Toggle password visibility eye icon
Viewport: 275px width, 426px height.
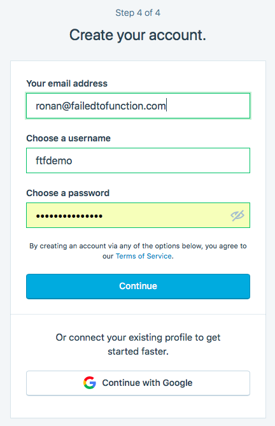(237, 215)
